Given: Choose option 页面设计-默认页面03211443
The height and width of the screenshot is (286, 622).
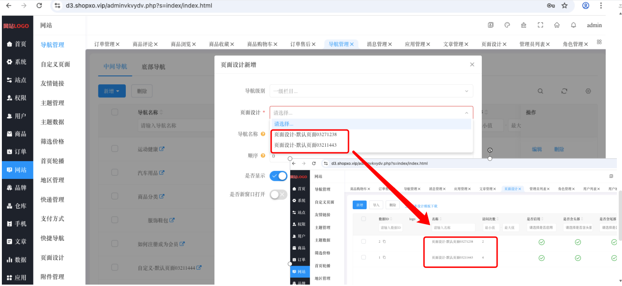Looking at the screenshot, I should pyautogui.click(x=371, y=145).
